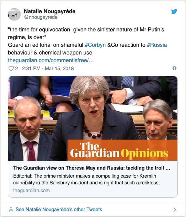This screenshot has width=186, height=217.
Task: Click 'The Guardian view on Theresa May' headline
Action: point(92,168)
